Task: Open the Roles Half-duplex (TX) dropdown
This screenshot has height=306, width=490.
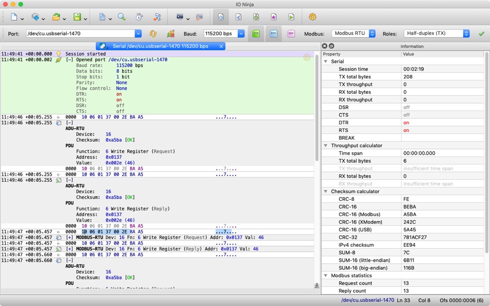Action: (x=436, y=33)
